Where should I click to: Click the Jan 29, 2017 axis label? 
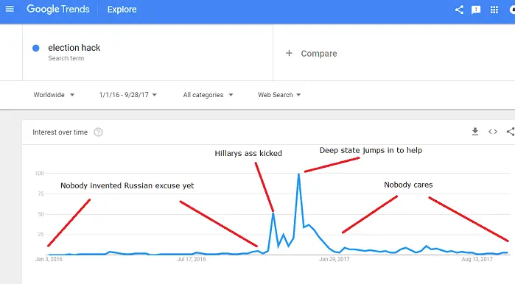coord(334,259)
